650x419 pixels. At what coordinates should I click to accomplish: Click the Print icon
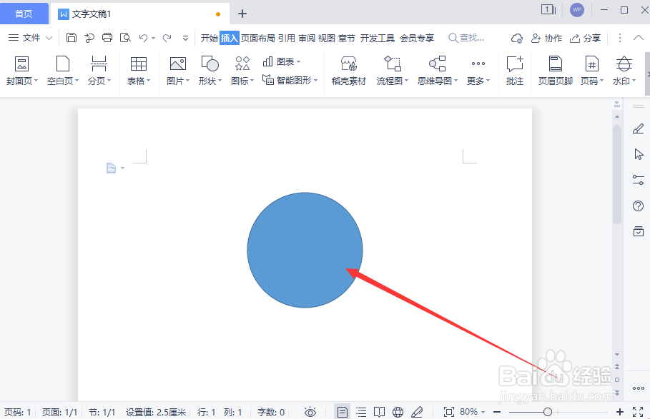107,38
